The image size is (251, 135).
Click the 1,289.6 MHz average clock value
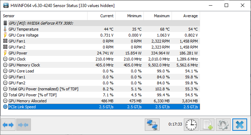187,59
